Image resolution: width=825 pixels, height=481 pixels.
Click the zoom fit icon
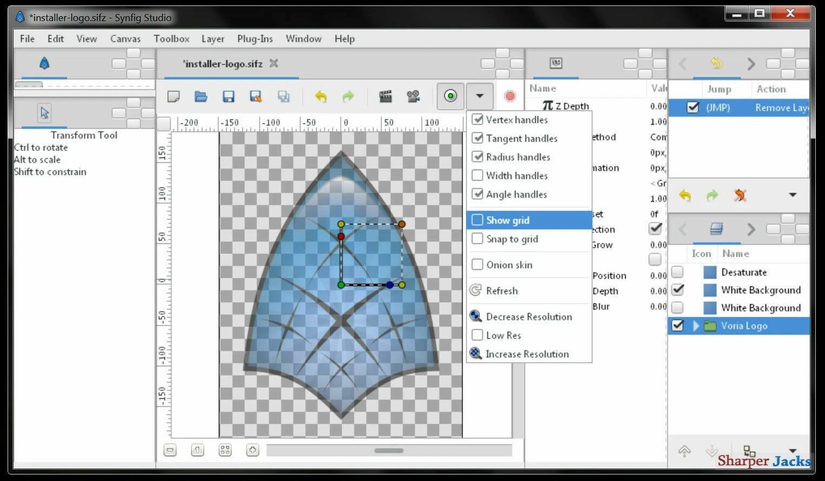click(x=225, y=450)
